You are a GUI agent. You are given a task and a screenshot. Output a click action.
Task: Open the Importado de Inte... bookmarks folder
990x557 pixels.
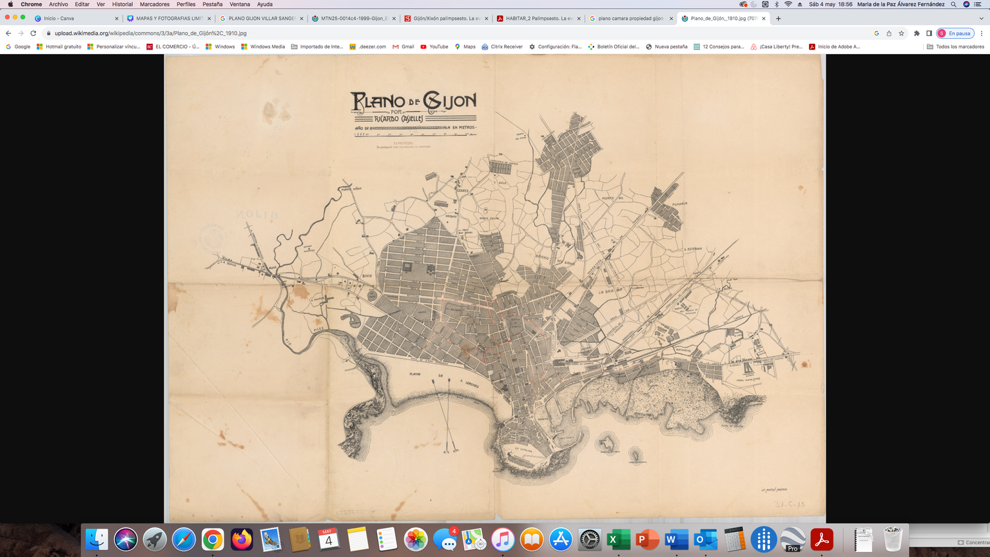pos(317,47)
